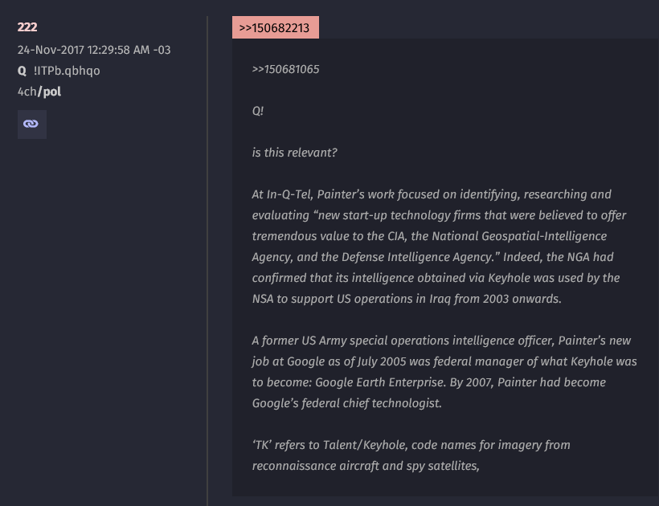
Task: Click the 'TK' Talent/Keyhole paragraph
Action: 411,455
